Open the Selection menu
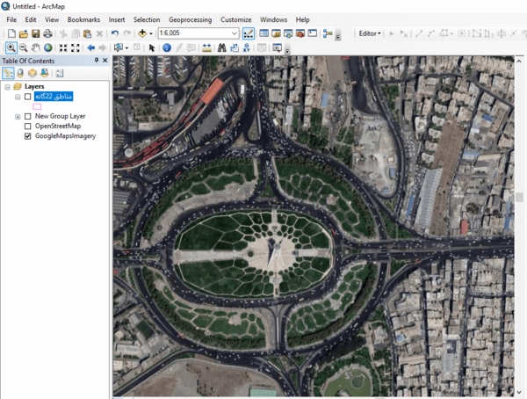The image size is (527, 399). point(147,19)
